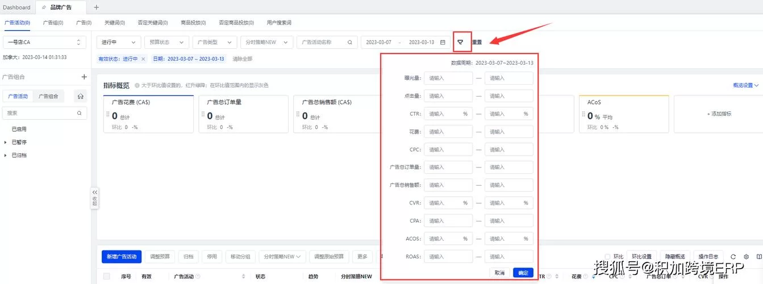Select the 否定商品投放(0) tab
This screenshot has height=284, width=763.
tap(236, 23)
